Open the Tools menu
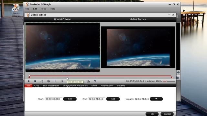Viewport: 207px width, 116px height. 44,9
